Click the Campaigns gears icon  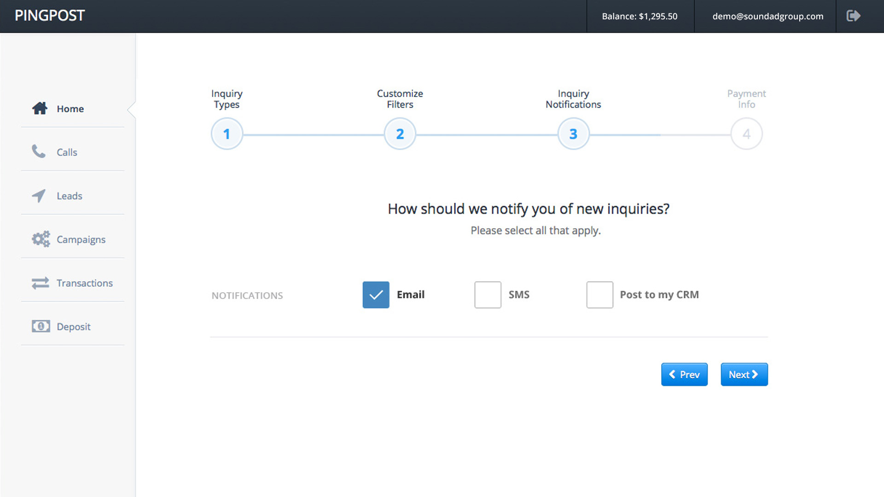[x=41, y=239]
